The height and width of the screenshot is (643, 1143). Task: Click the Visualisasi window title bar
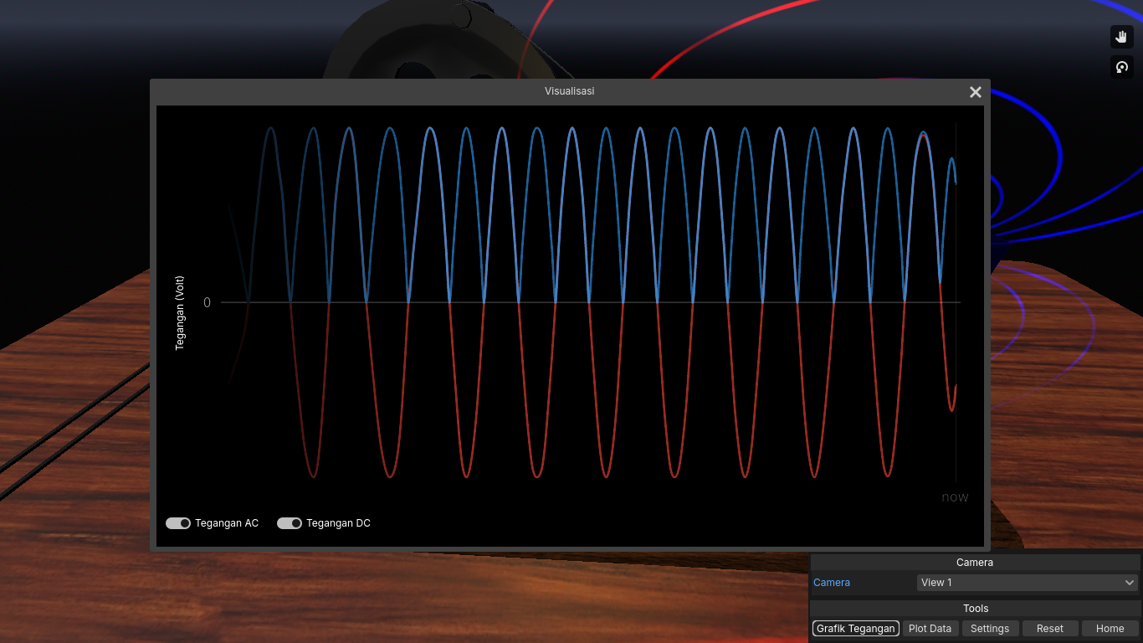coord(569,91)
